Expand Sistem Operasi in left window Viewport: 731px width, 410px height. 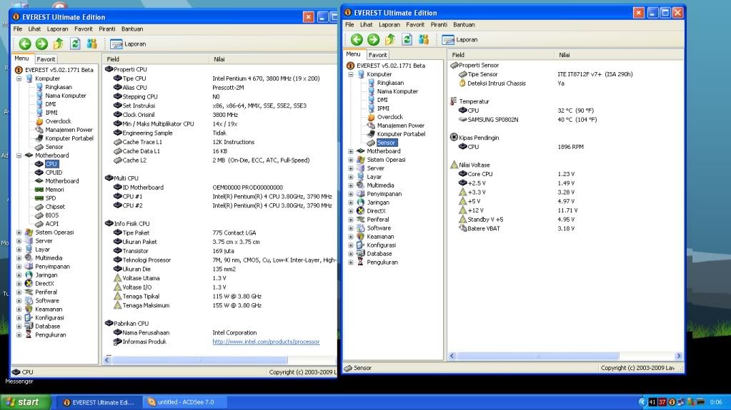[x=19, y=232]
